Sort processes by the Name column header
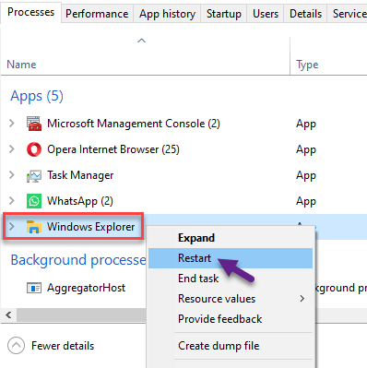The width and height of the screenshot is (367, 368). pos(21,65)
